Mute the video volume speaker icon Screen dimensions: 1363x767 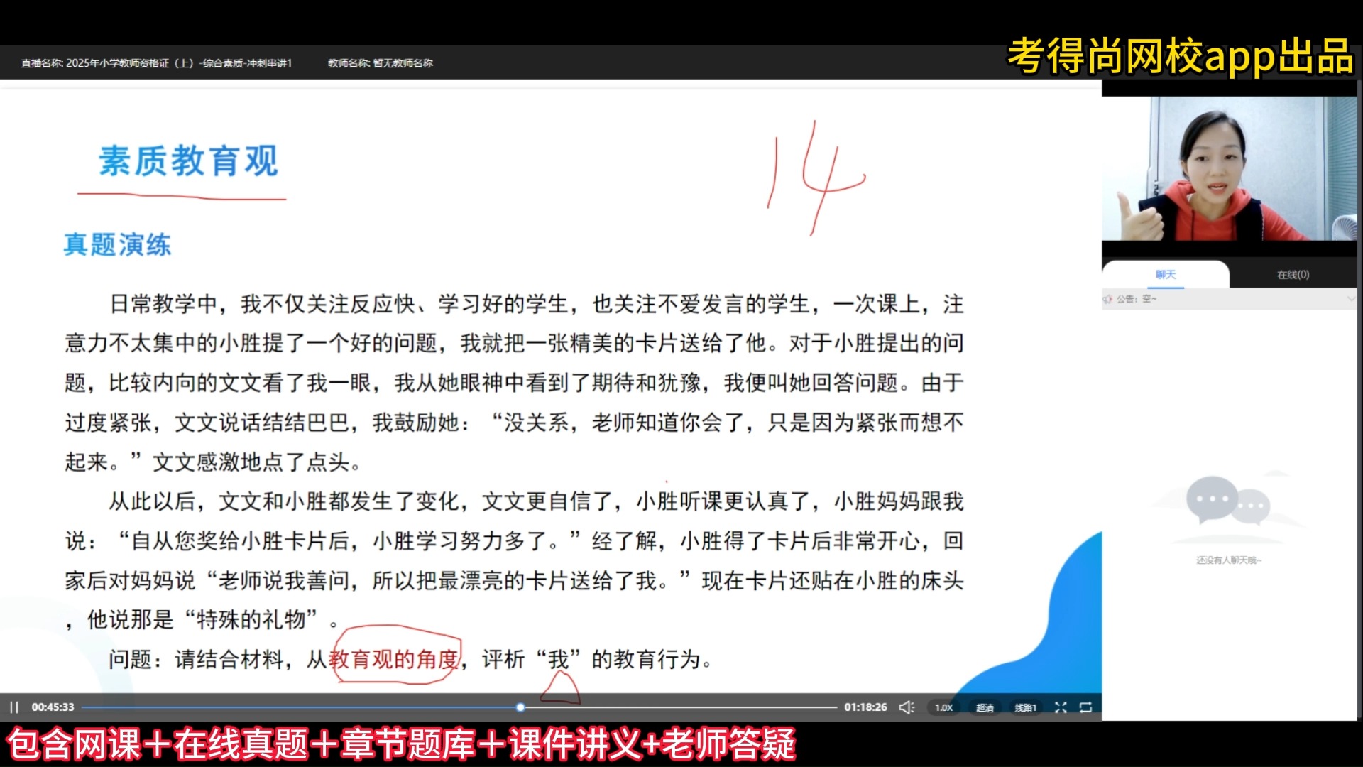pyautogui.click(x=907, y=707)
